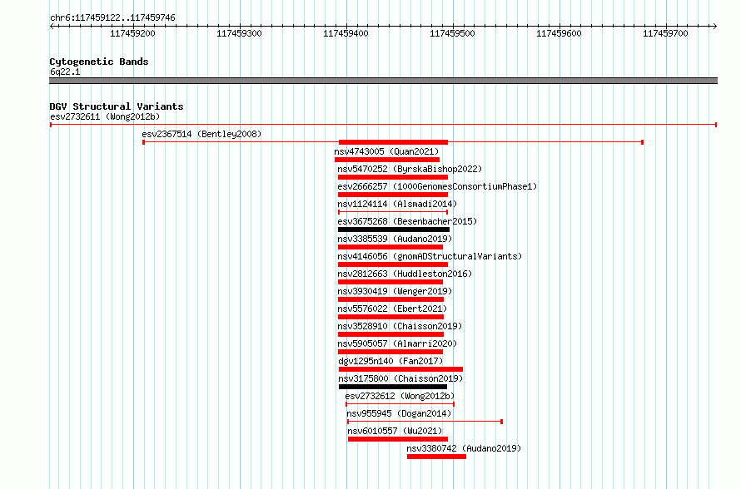
Task: Click the red bar under nsv6010557
Action: (398, 439)
